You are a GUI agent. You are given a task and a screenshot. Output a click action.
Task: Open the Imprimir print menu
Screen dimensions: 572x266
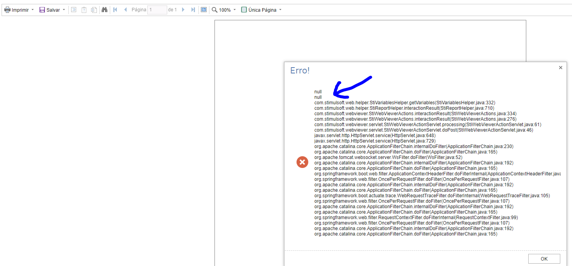(19, 10)
